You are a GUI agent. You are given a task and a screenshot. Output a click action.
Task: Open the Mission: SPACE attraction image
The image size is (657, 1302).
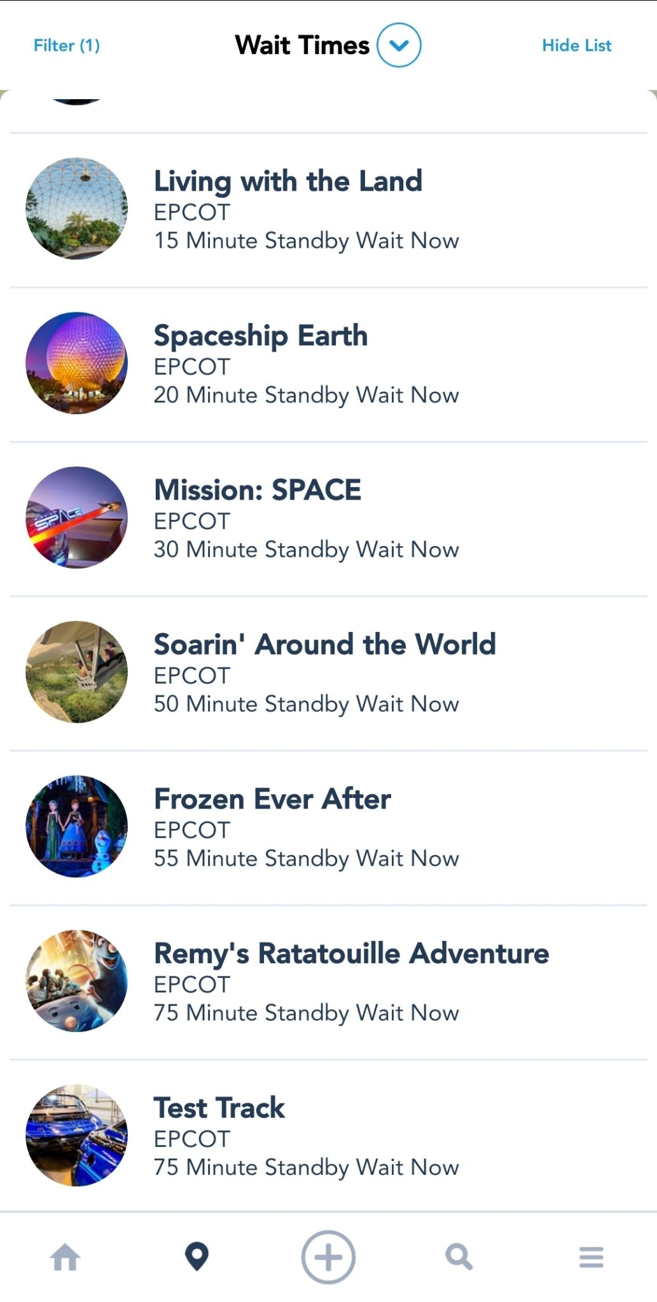[76, 517]
